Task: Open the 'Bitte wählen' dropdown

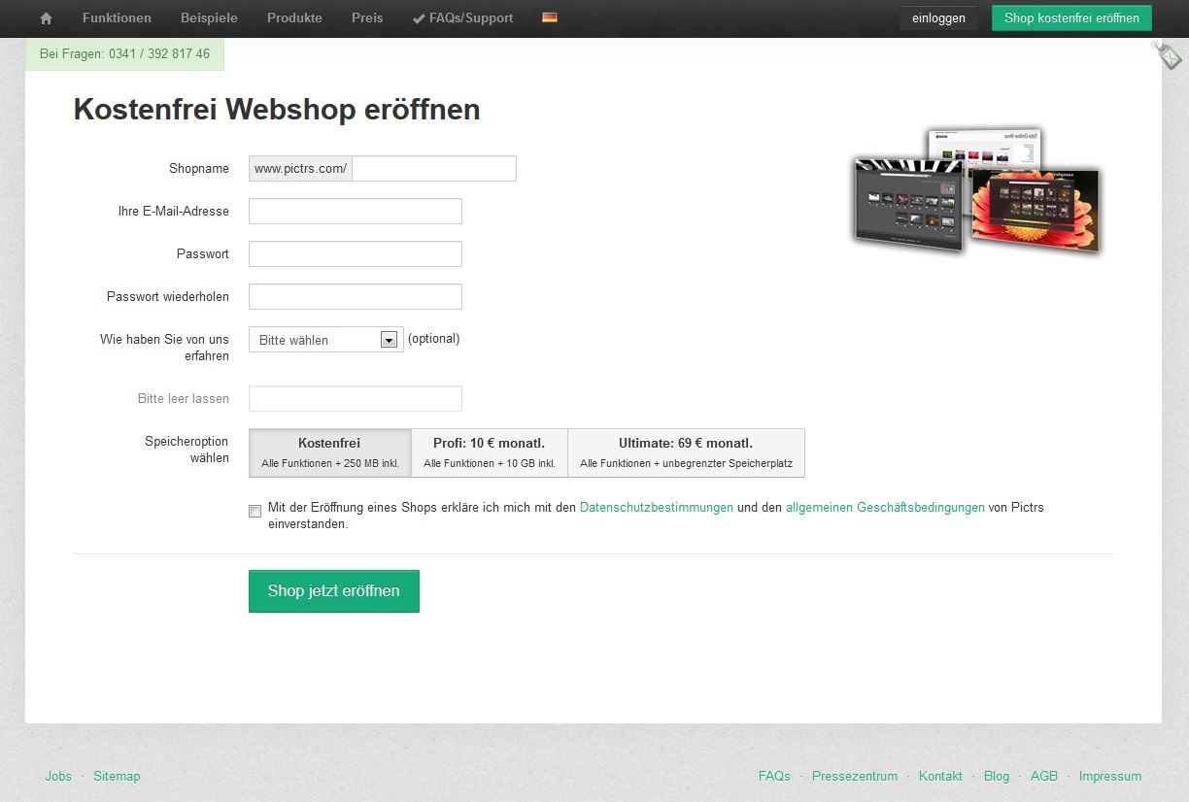Action: 326,340
